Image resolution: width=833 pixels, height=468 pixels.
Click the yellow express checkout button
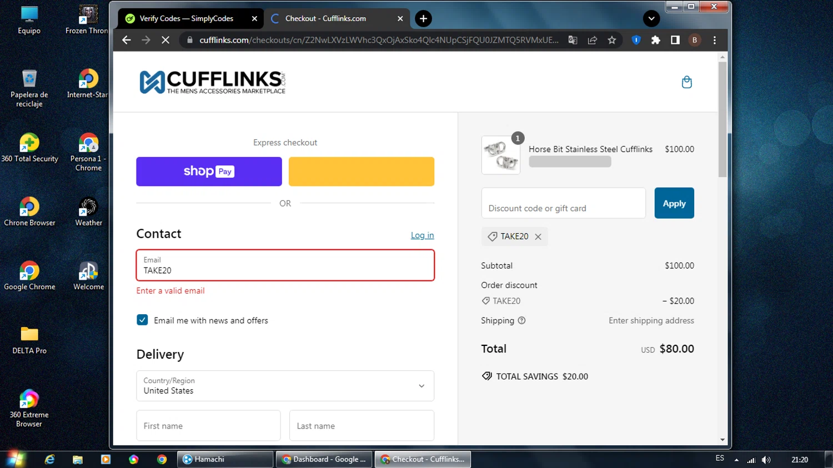coord(362,172)
